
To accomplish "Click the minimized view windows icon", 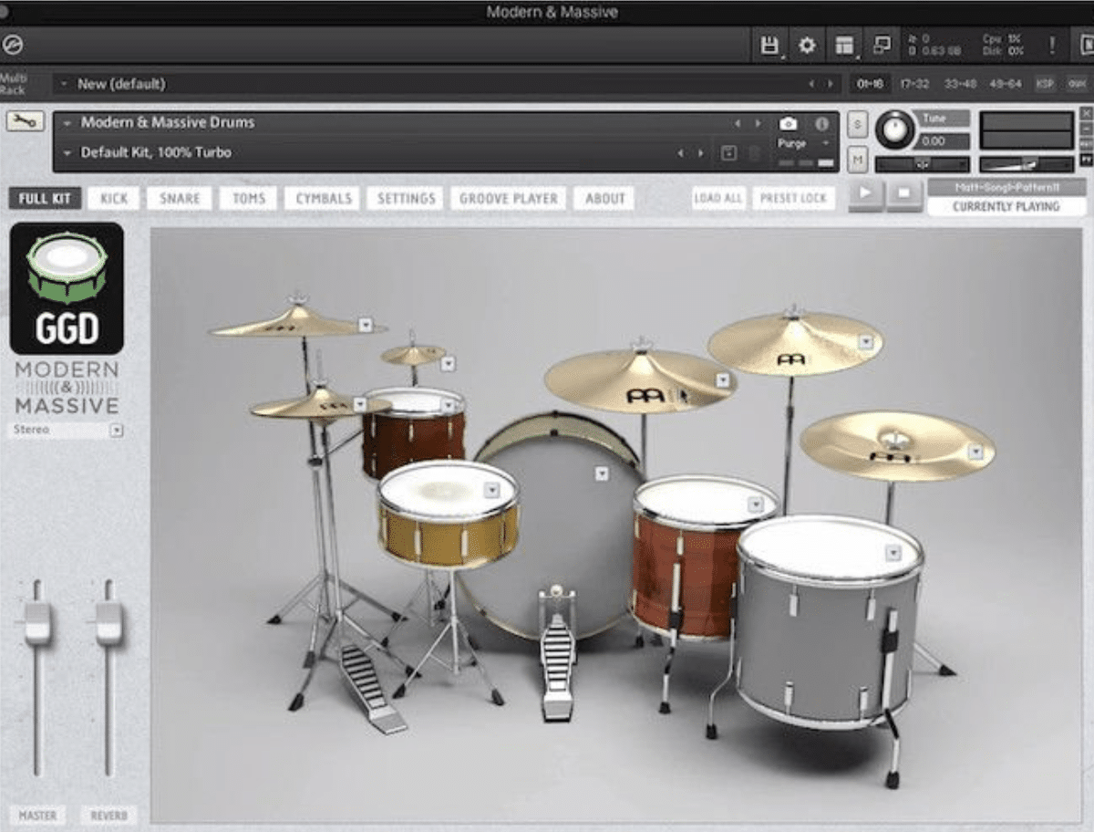I will tap(882, 46).
